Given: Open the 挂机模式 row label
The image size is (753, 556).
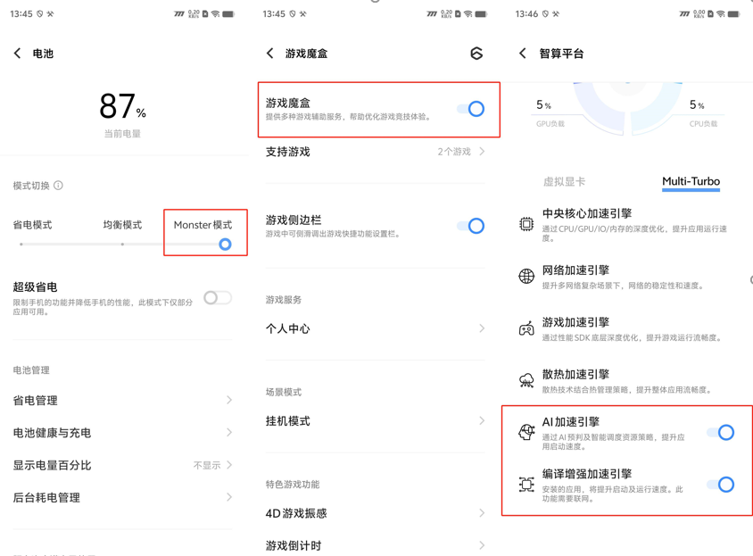Looking at the screenshot, I should click(287, 421).
